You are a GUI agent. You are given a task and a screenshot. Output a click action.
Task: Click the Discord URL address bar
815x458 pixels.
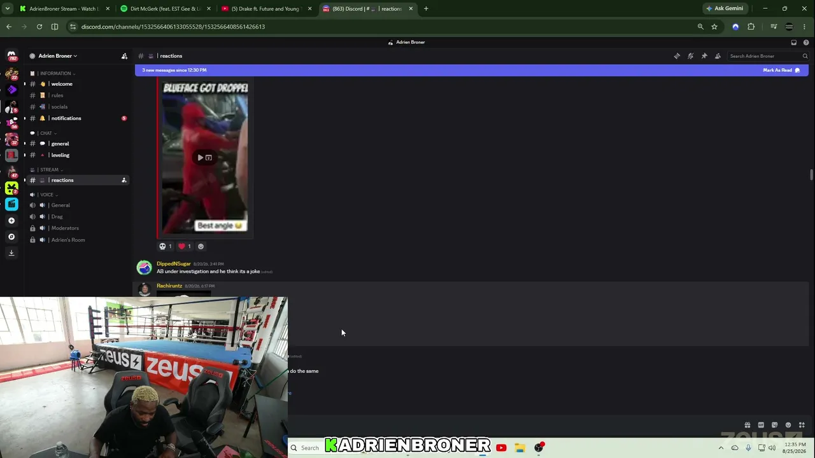382,27
